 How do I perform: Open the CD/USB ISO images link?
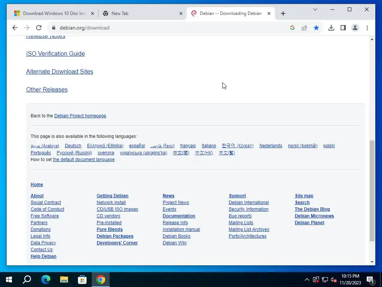(117, 209)
